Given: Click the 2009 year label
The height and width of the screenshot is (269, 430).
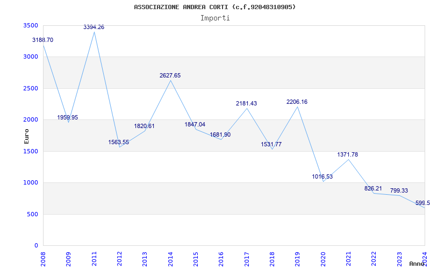Looking at the screenshot, I should 69,259.
